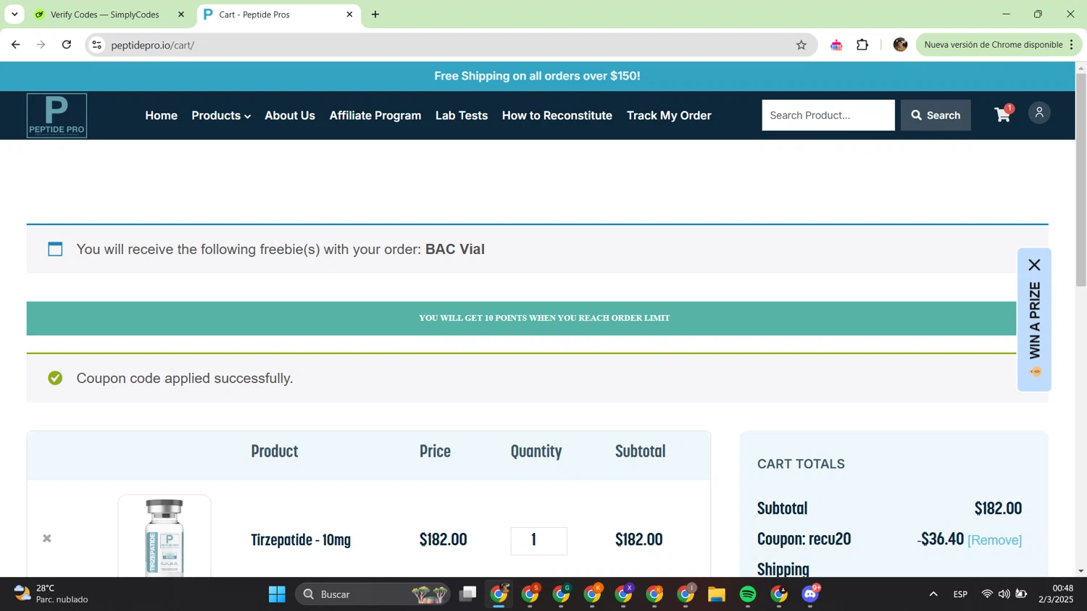
Task: Open the shopping cart icon
Action: 1003,114
